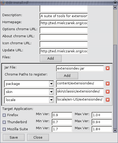118x143 pixels.
Task: Edit Thunderbird Max Ver field
Action: point(102,122)
